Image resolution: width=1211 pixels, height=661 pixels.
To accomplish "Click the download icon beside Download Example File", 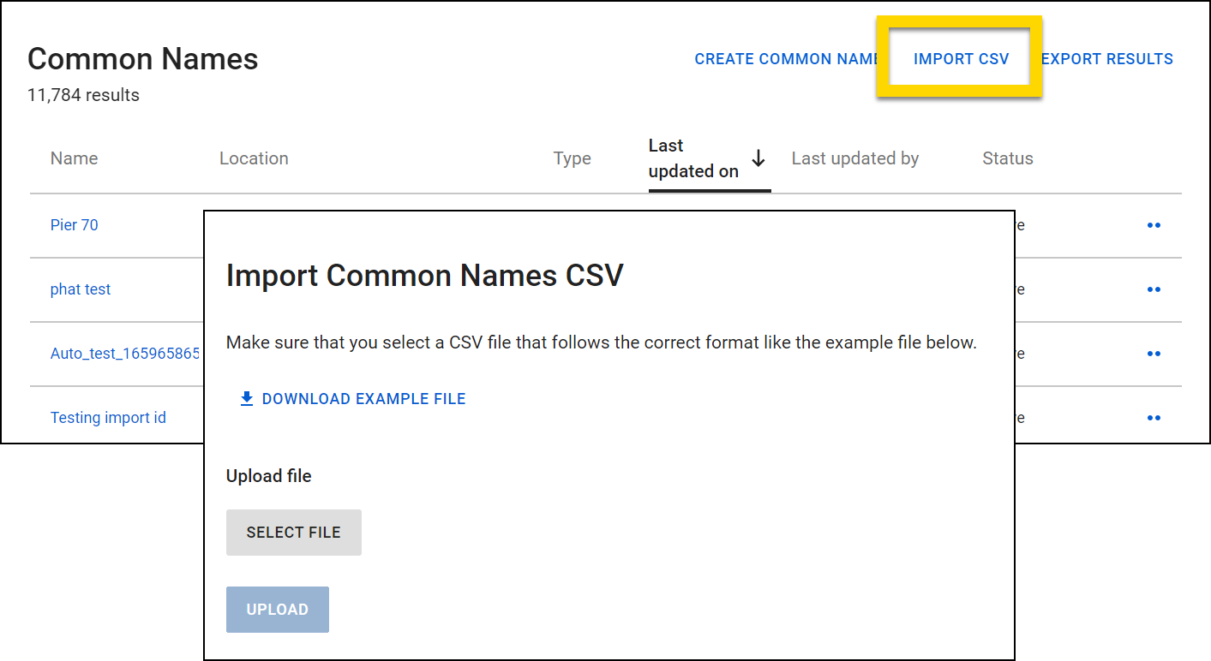I will pyautogui.click(x=247, y=398).
